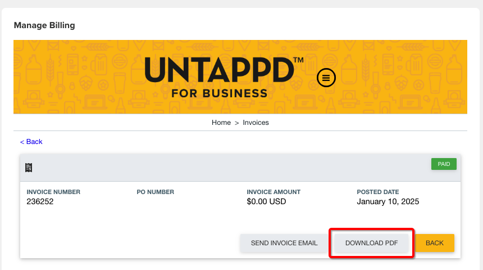The width and height of the screenshot is (483, 270).
Task: Click the Posted Date label
Action: (x=378, y=192)
